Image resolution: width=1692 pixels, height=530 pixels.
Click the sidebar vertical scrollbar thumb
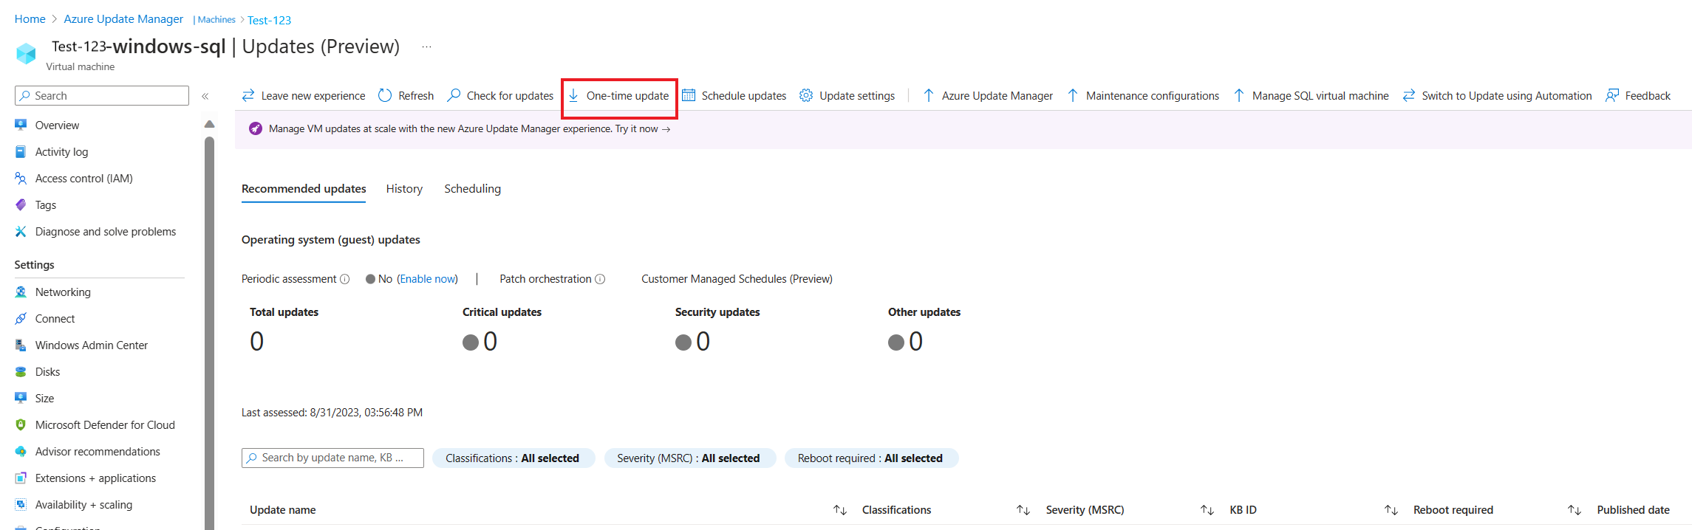click(x=209, y=332)
